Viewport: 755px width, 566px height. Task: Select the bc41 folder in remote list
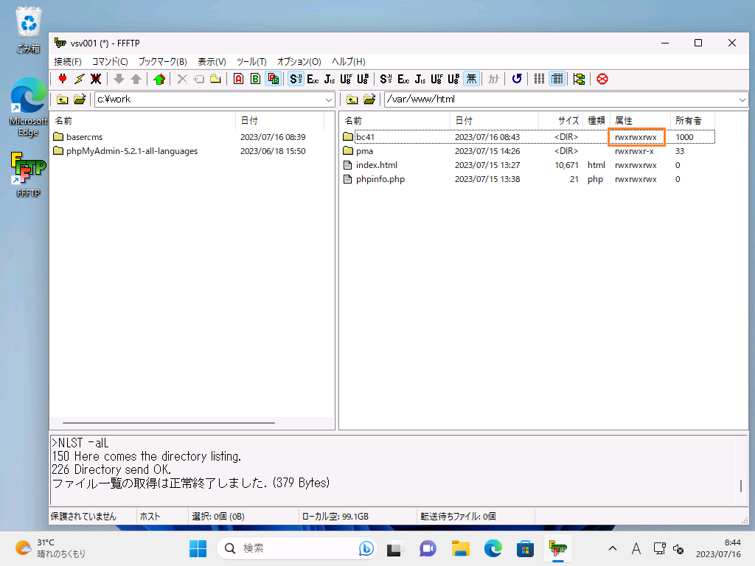(x=365, y=137)
